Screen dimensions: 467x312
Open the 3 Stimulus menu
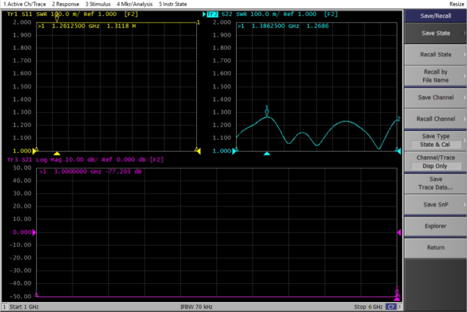(98, 4)
